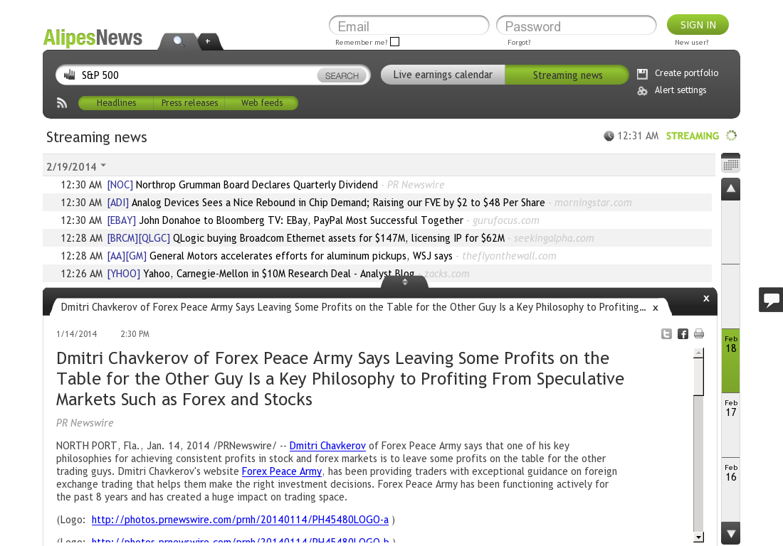Viewport: 783px width, 546px height.
Task: Open the PH45480LOGO-a photo link
Action: tap(240, 520)
